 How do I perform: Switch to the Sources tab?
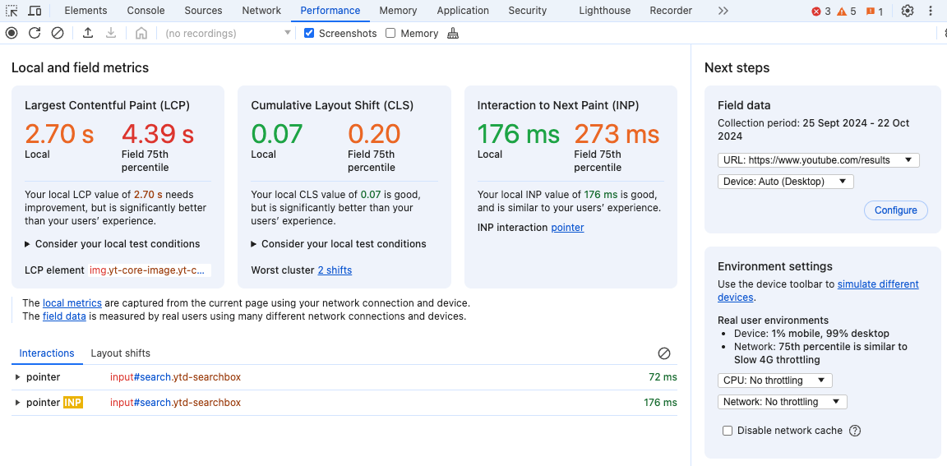point(204,11)
